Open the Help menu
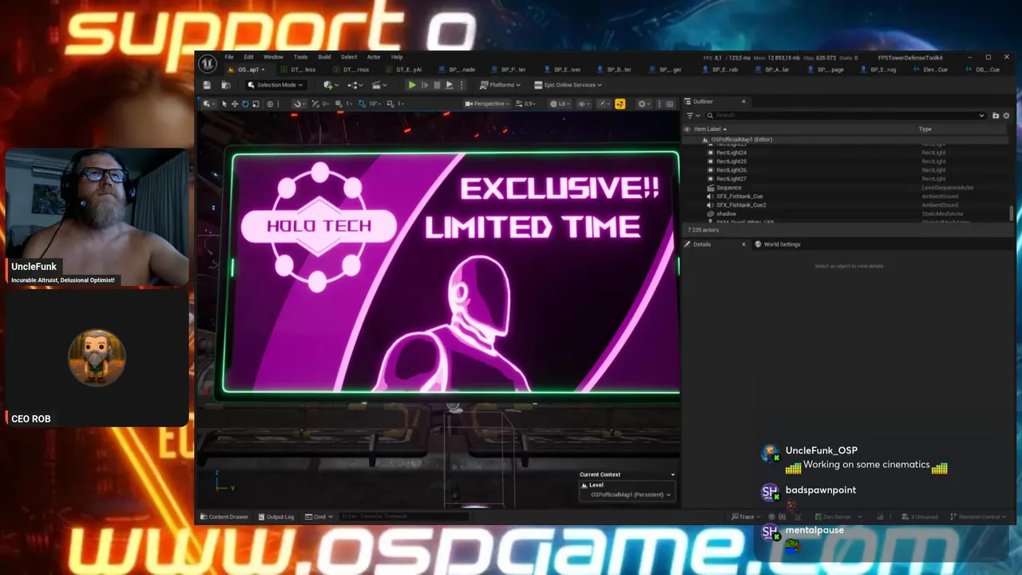The image size is (1022, 575). click(x=397, y=57)
